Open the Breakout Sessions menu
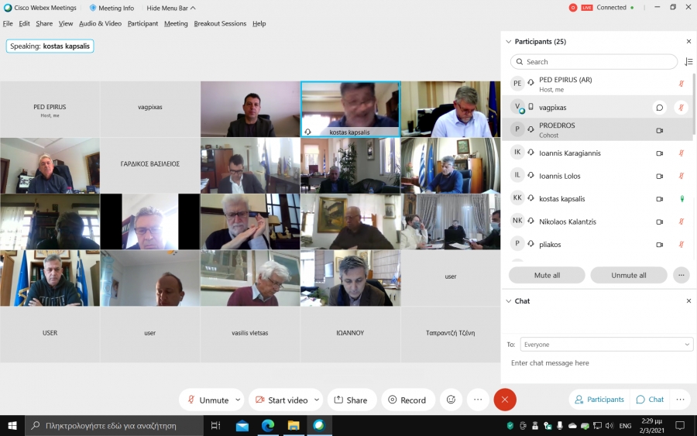697x436 pixels. click(x=219, y=23)
